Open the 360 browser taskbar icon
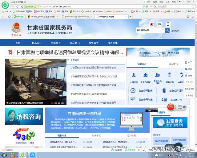Image resolution: width=197 pixels, height=158 pixels. click(22, 155)
